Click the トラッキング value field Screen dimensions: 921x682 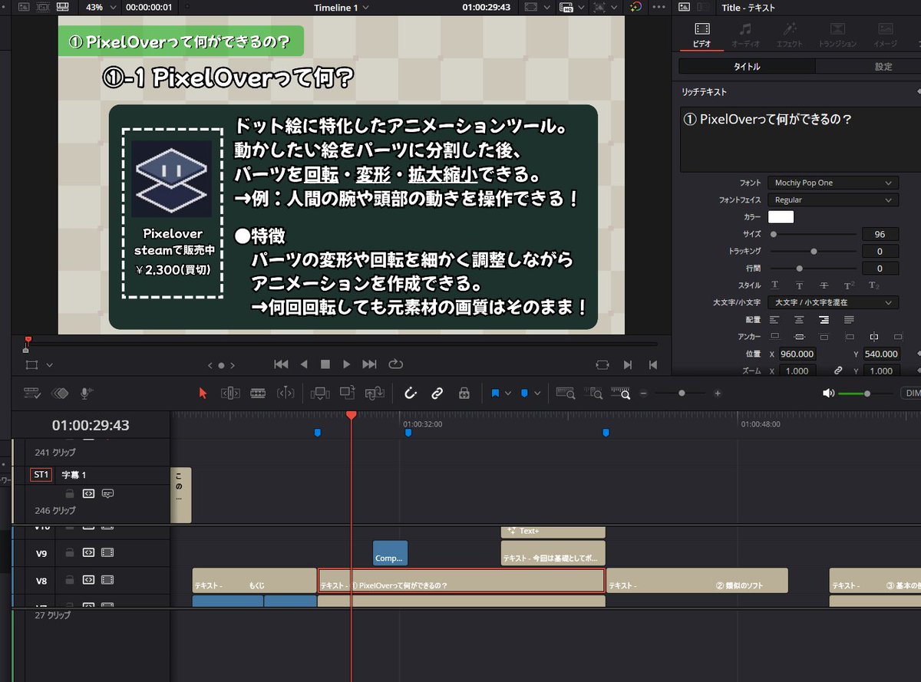pyautogui.click(x=880, y=251)
